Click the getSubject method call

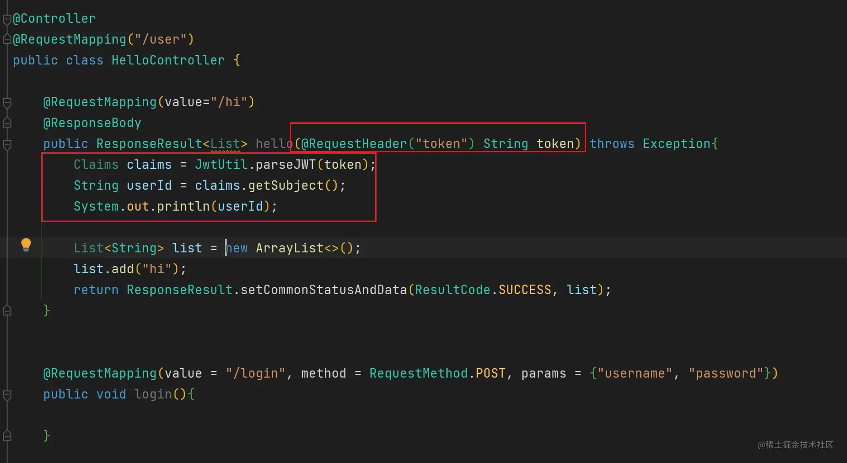coord(285,185)
